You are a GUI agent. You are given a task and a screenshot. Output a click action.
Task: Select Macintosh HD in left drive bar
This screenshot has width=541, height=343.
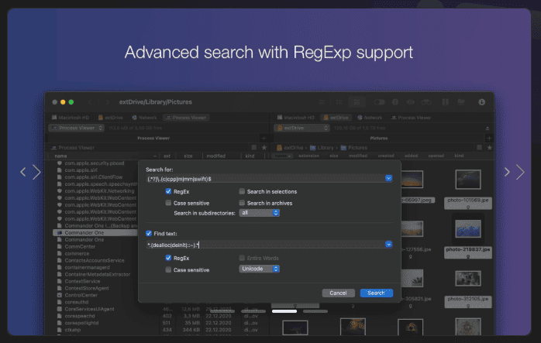pos(71,118)
